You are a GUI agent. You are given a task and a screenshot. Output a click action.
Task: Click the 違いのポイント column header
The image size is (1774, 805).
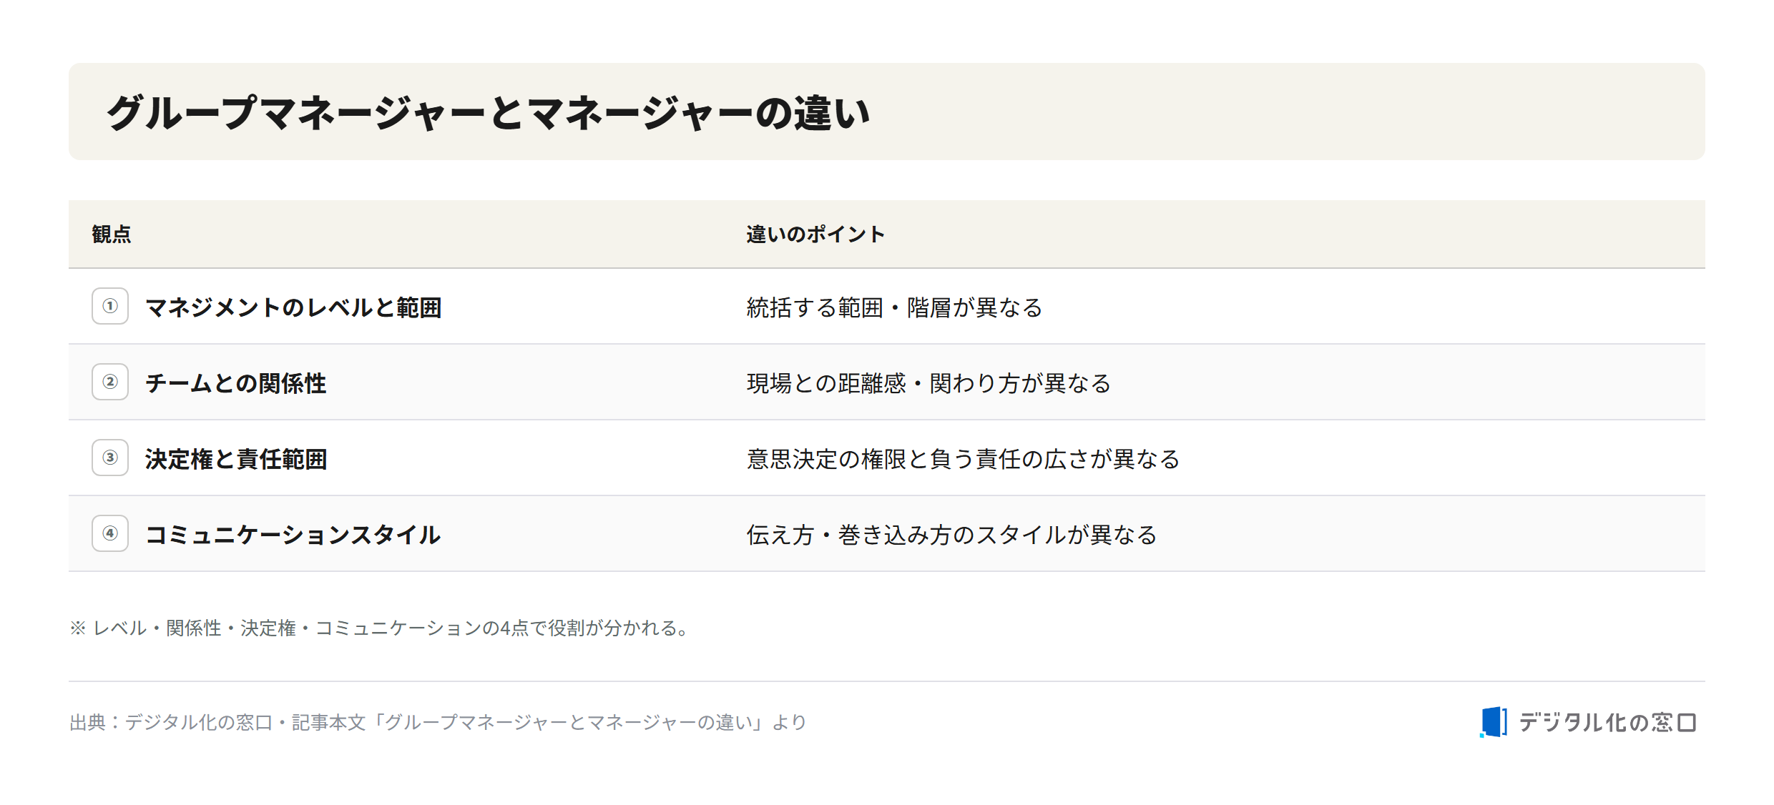pos(815,234)
